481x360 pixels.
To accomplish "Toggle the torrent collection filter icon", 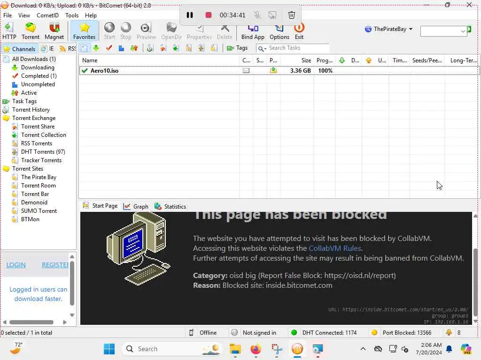I will 176,48.
